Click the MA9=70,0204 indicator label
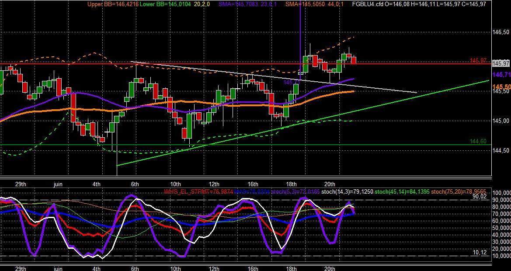The width and height of the screenshot is (511, 271). pyautogui.click(x=251, y=191)
